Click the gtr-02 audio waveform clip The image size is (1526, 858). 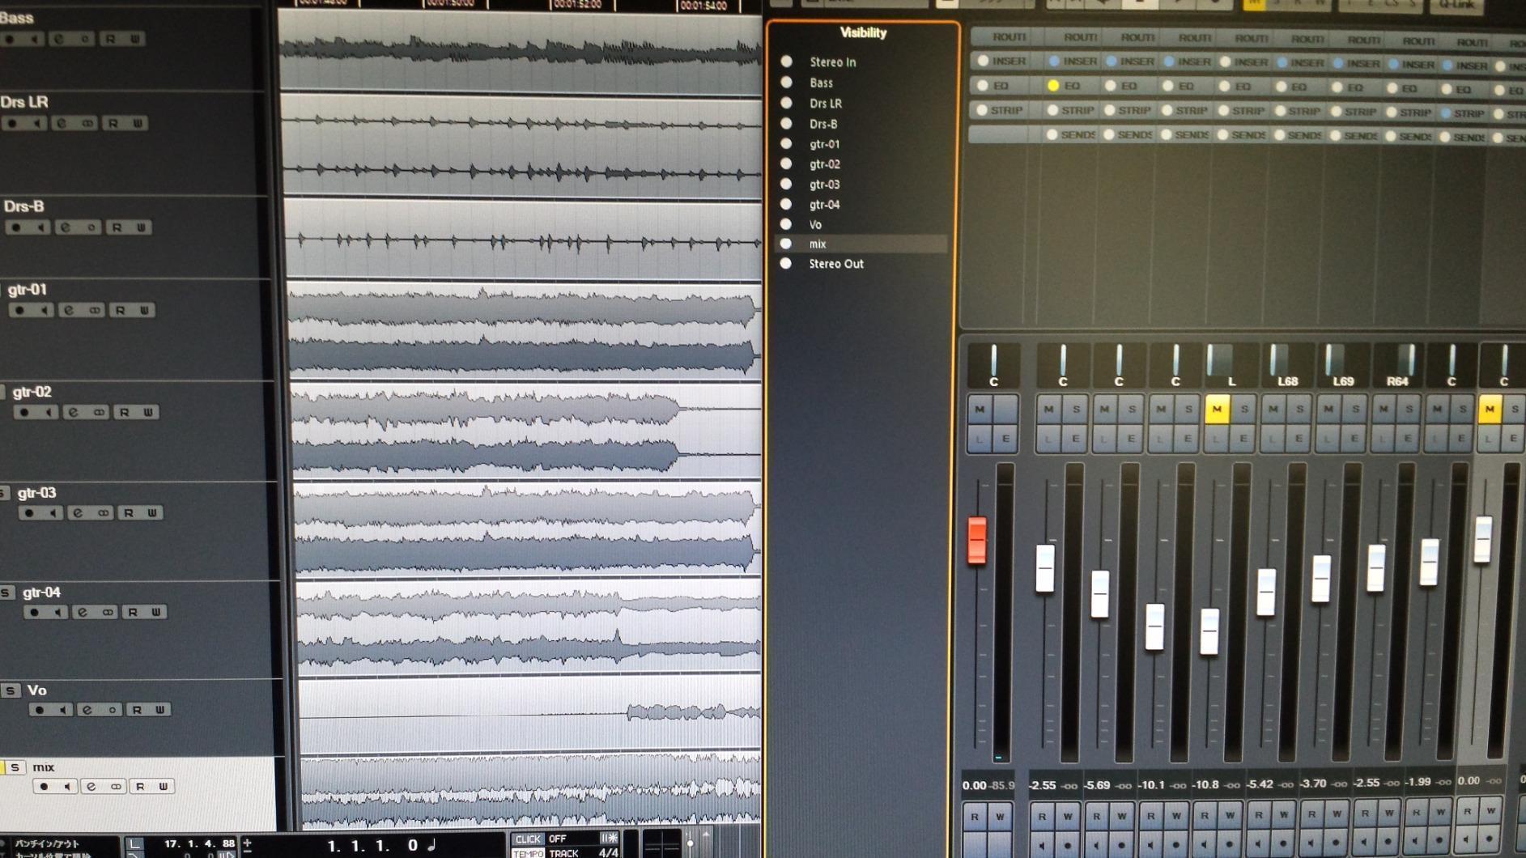coord(486,429)
